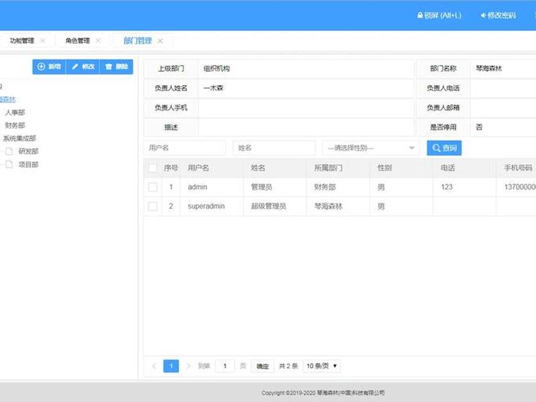Click the 修改 edit button
This screenshot has height=402, width=536.
(x=82, y=66)
